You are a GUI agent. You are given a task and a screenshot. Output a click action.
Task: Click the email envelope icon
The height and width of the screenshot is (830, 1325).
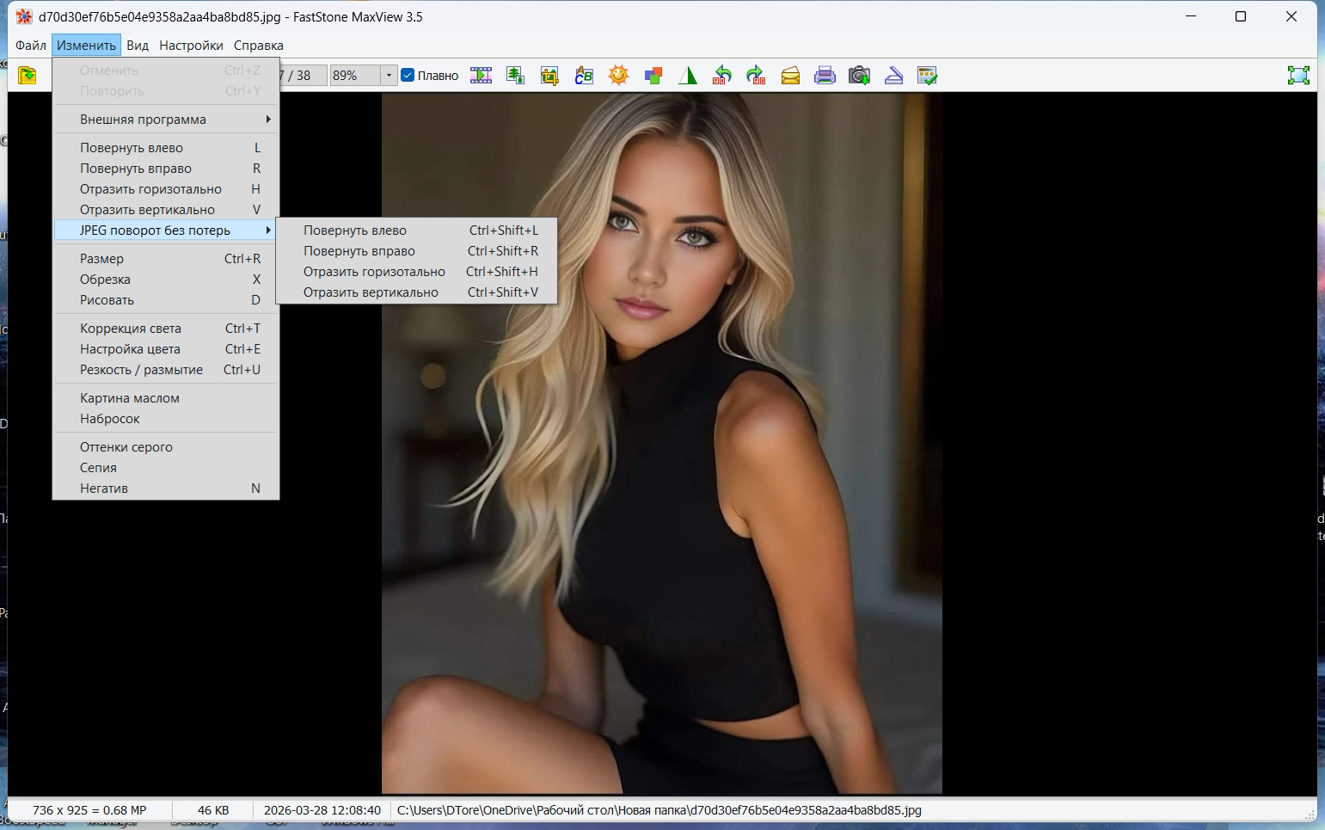pos(790,76)
